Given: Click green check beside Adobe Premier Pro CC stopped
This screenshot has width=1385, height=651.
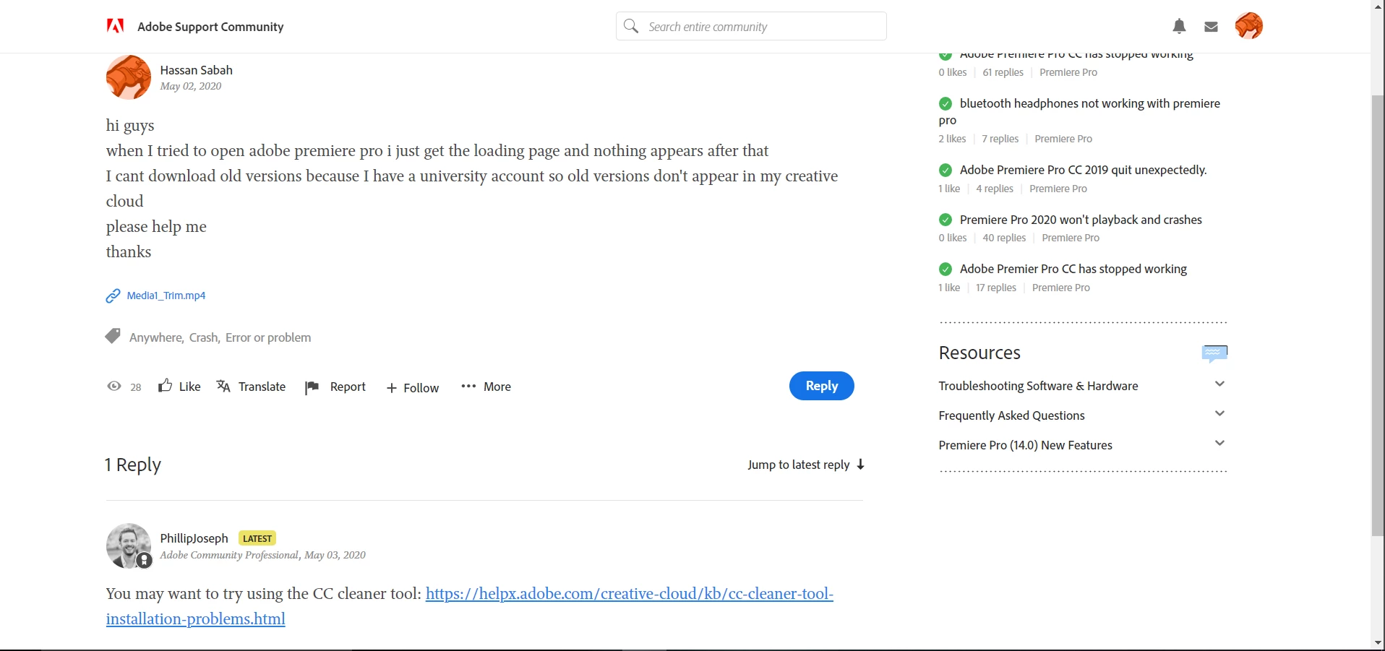Looking at the screenshot, I should coord(946,269).
